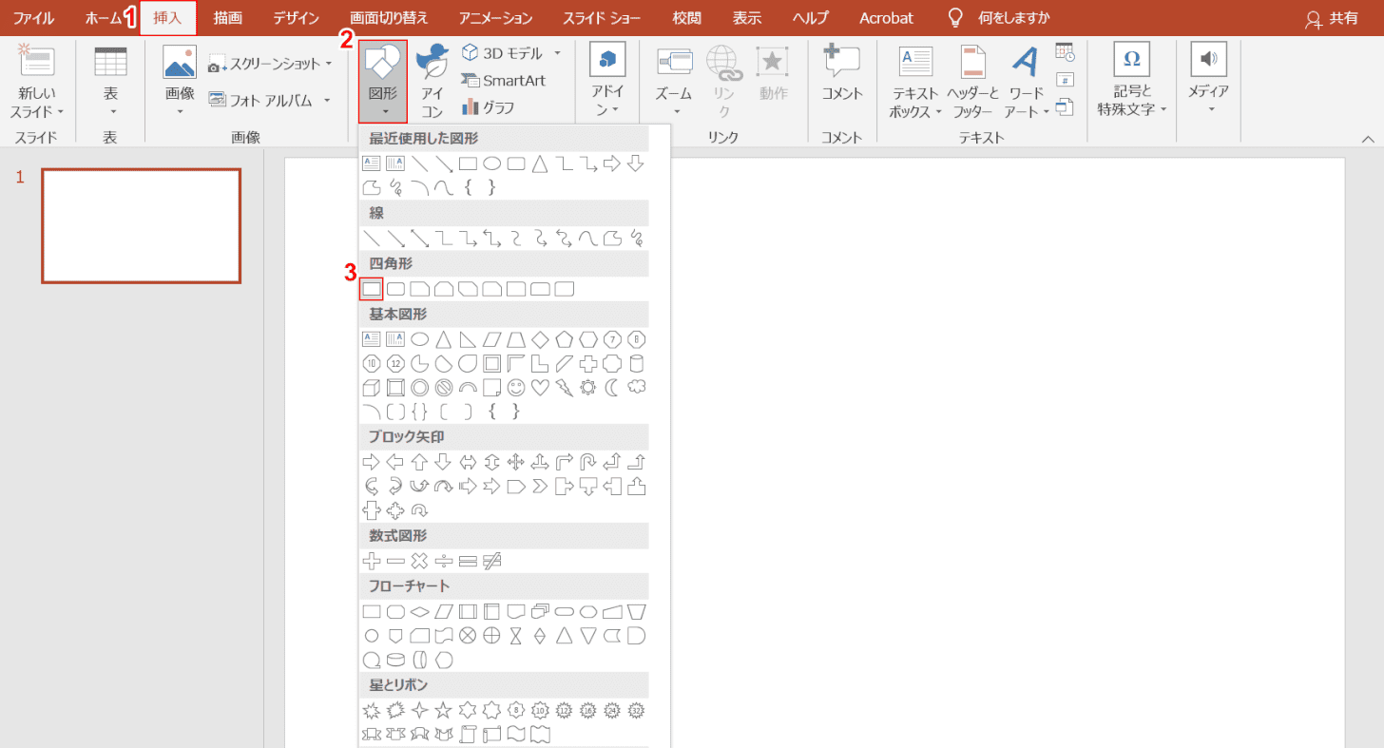1384x748 pixels.
Task: Switch to the 画面切り替え tab
Action: point(389,18)
